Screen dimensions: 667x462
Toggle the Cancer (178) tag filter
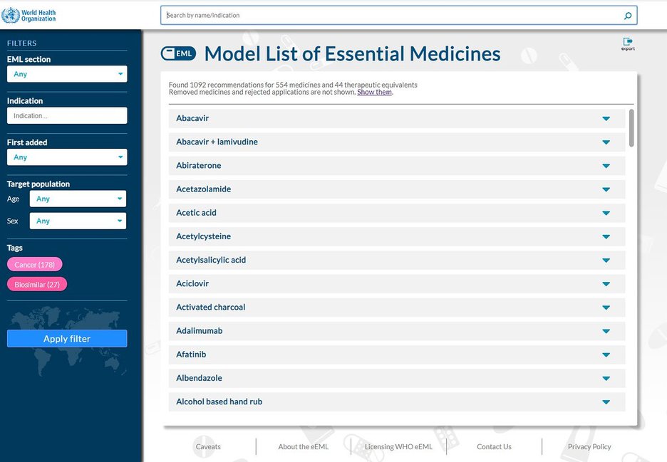point(35,265)
